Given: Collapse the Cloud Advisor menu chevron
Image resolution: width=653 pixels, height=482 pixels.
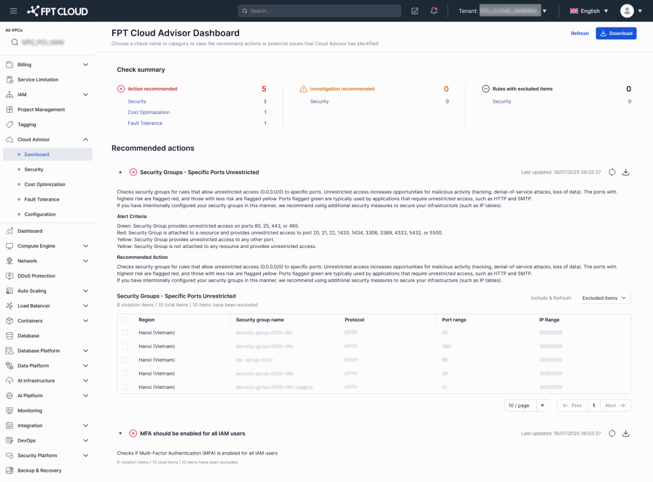Looking at the screenshot, I should tap(85, 140).
